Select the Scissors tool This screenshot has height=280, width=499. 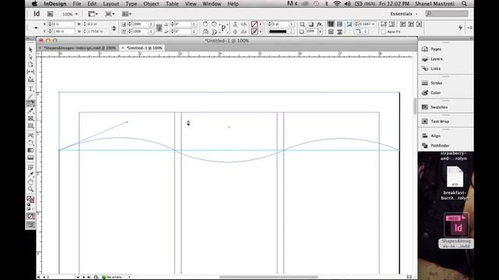[30, 135]
